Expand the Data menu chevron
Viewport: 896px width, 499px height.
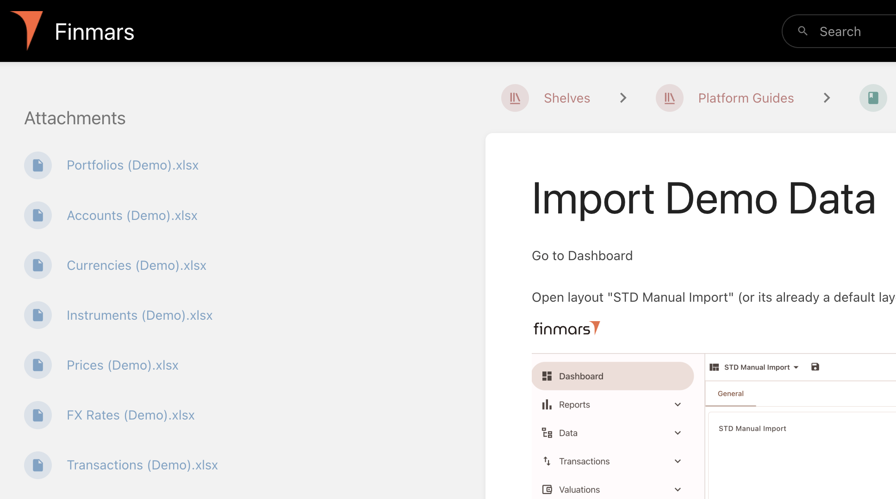(x=678, y=433)
